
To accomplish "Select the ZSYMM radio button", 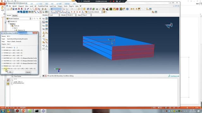I will tap(2, 56).
